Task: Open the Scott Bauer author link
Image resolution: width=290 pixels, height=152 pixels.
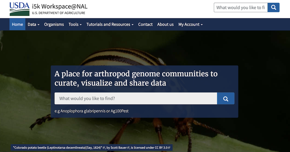Action: [118, 148]
